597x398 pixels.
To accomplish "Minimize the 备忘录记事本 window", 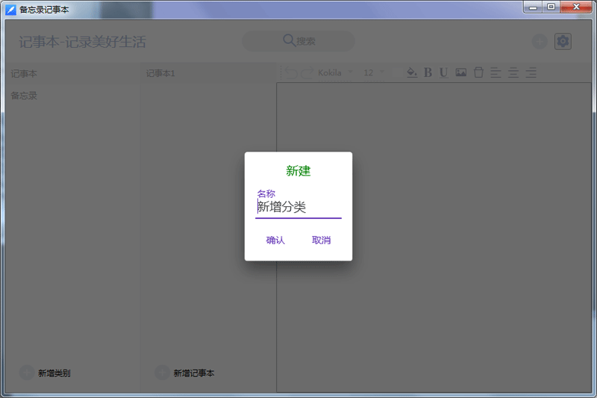I will tap(533, 7).
